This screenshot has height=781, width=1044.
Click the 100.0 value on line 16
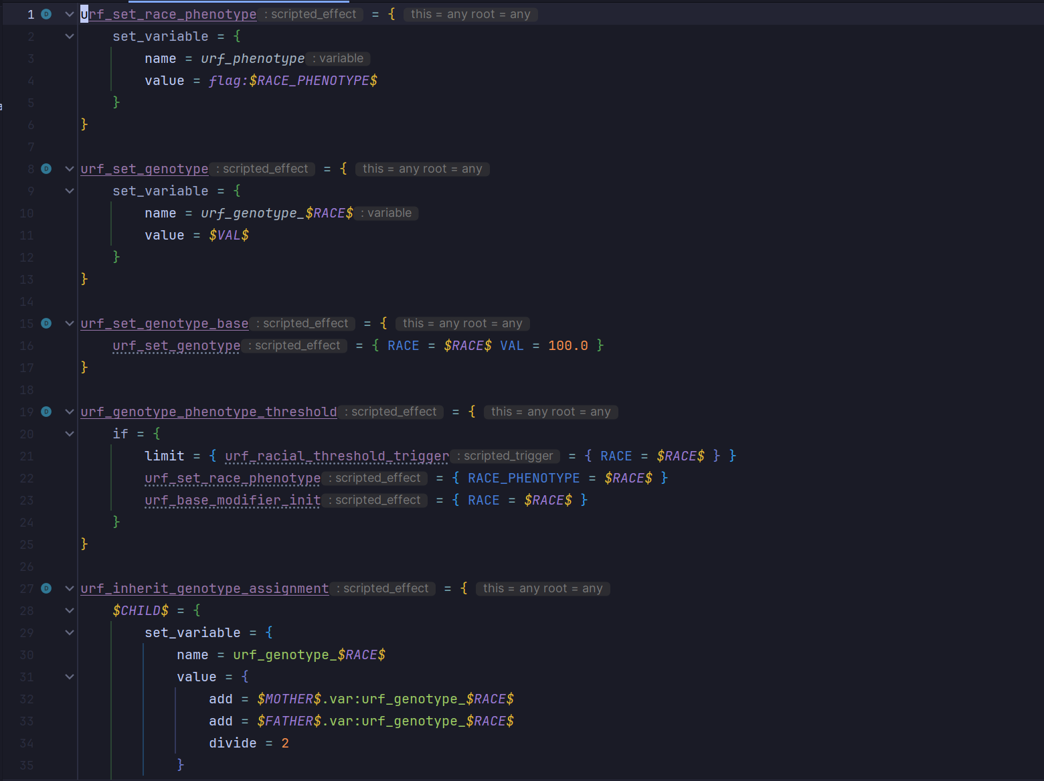pos(568,345)
